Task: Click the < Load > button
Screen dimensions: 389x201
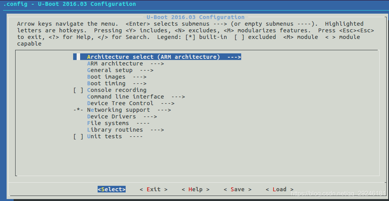Action: click(280, 189)
